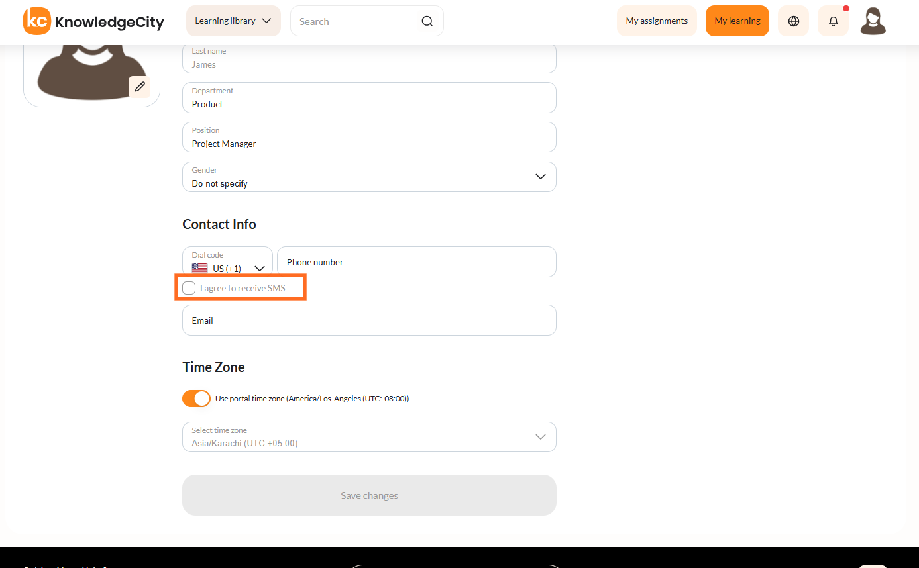The width and height of the screenshot is (919, 568).
Task: Click the US flag icon
Action: point(199,269)
